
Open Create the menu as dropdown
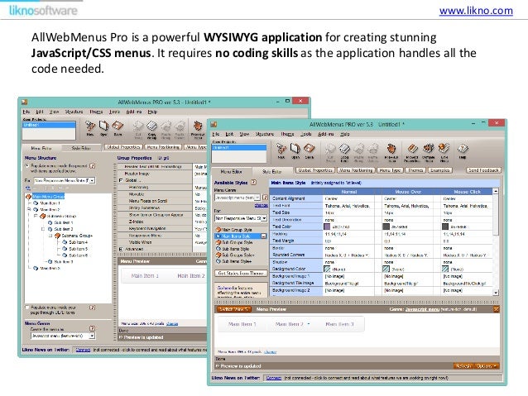coord(92,336)
